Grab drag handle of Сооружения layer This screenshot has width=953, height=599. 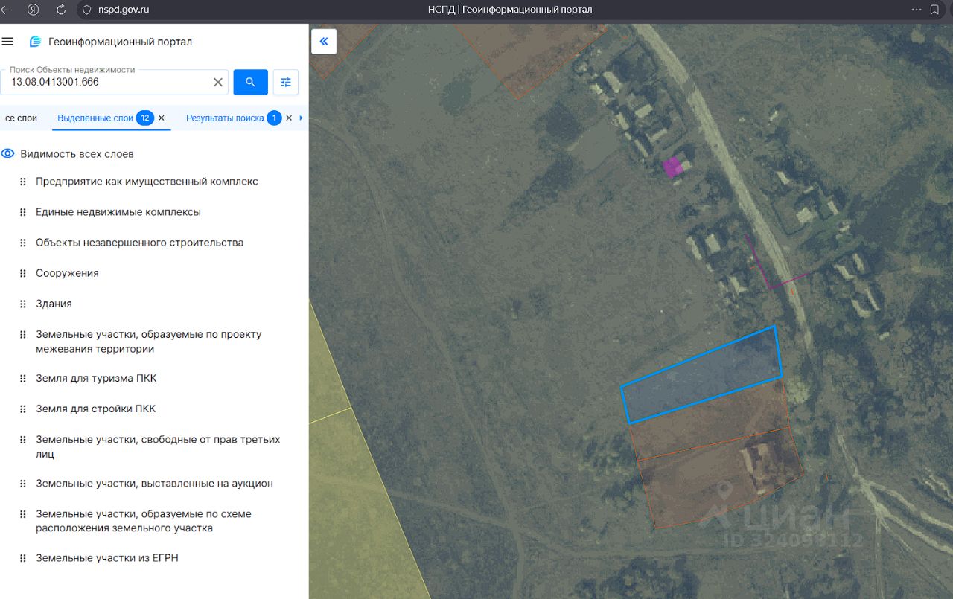click(x=23, y=273)
